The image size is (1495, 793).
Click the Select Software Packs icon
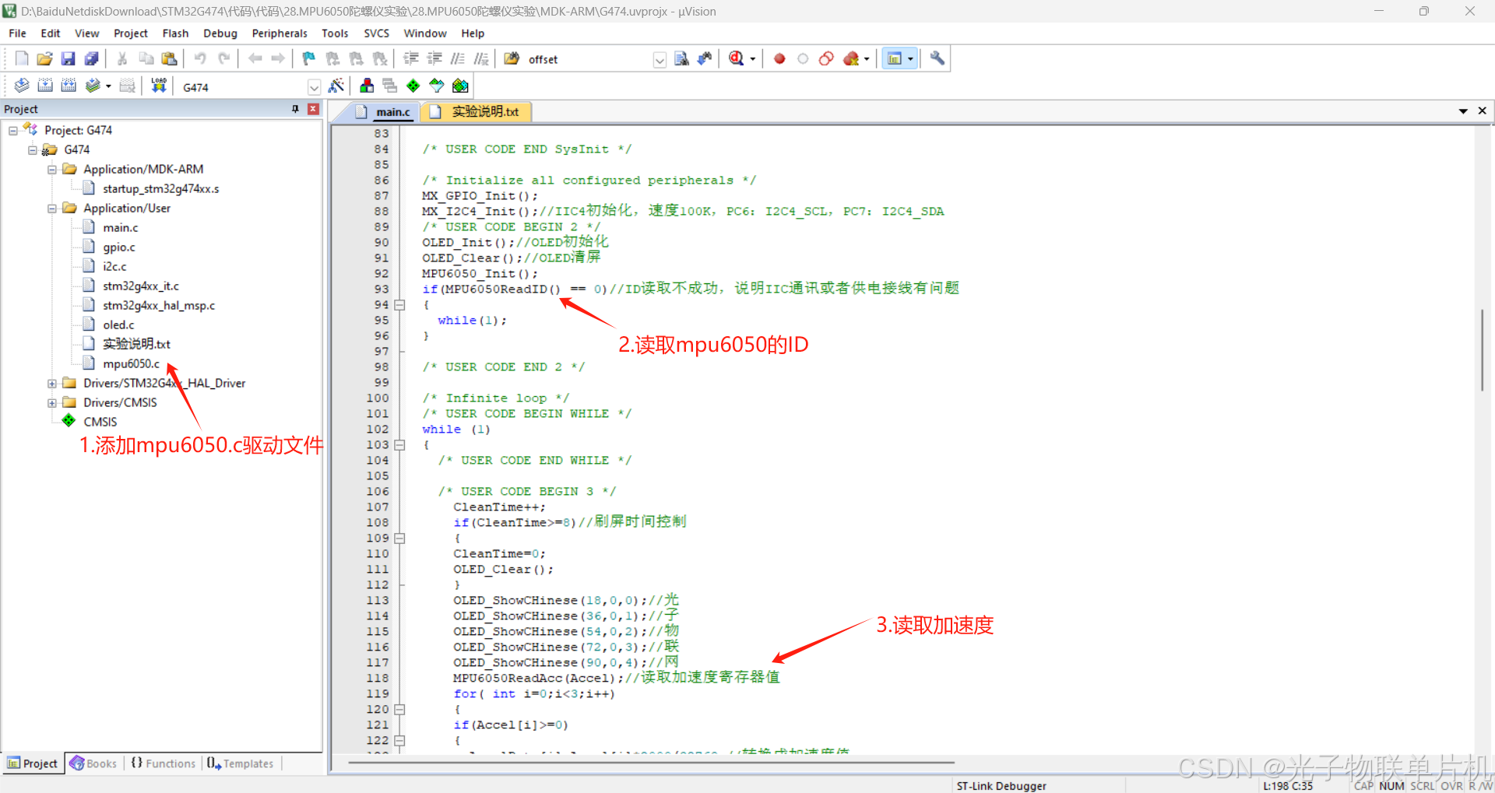click(x=437, y=86)
